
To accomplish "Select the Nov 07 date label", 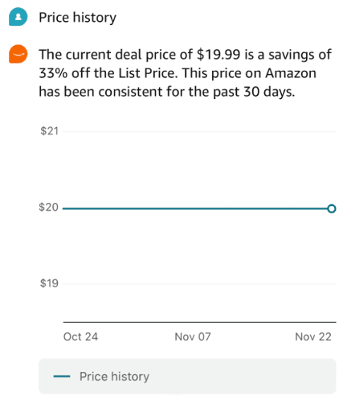I will [x=193, y=336].
